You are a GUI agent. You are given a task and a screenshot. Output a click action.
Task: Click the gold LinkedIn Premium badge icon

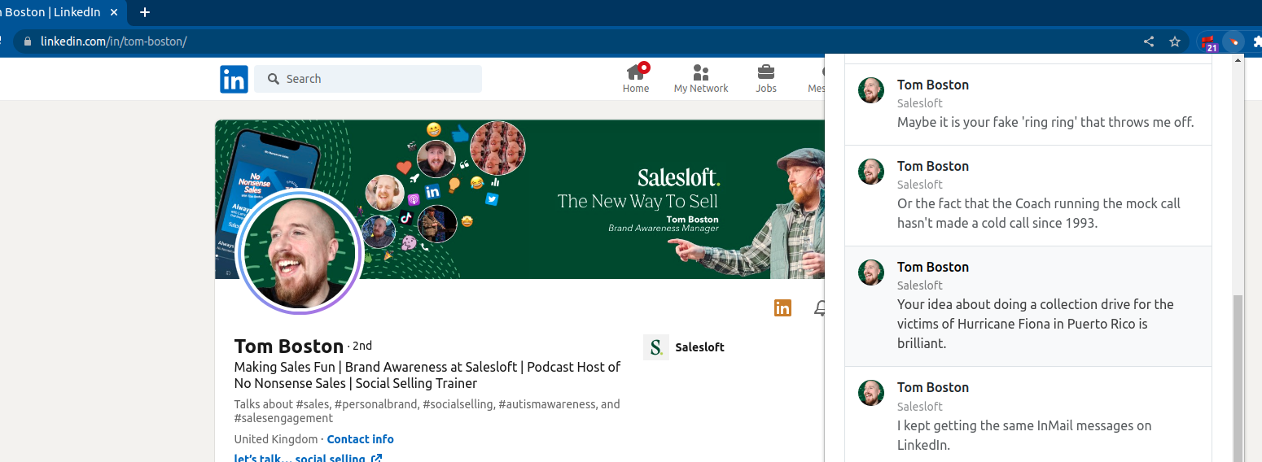782,307
